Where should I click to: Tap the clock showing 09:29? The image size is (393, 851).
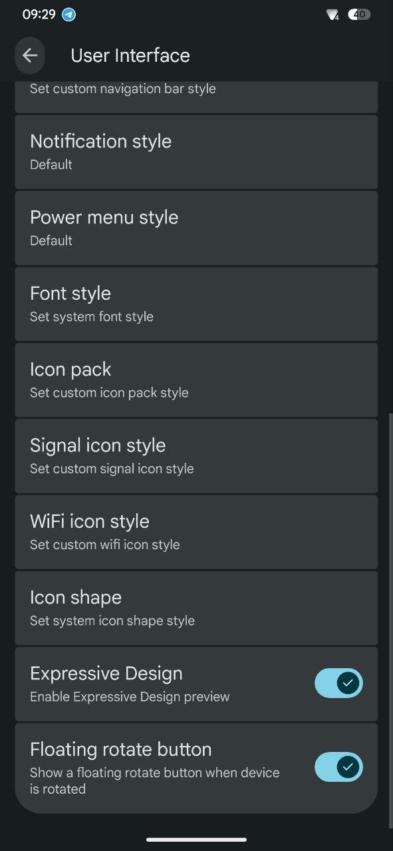[x=39, y=15]
